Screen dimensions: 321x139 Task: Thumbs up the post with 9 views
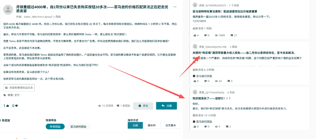click(195, 127)
